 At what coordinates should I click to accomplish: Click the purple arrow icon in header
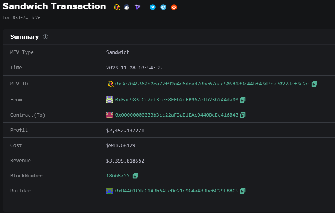(137, 7)
